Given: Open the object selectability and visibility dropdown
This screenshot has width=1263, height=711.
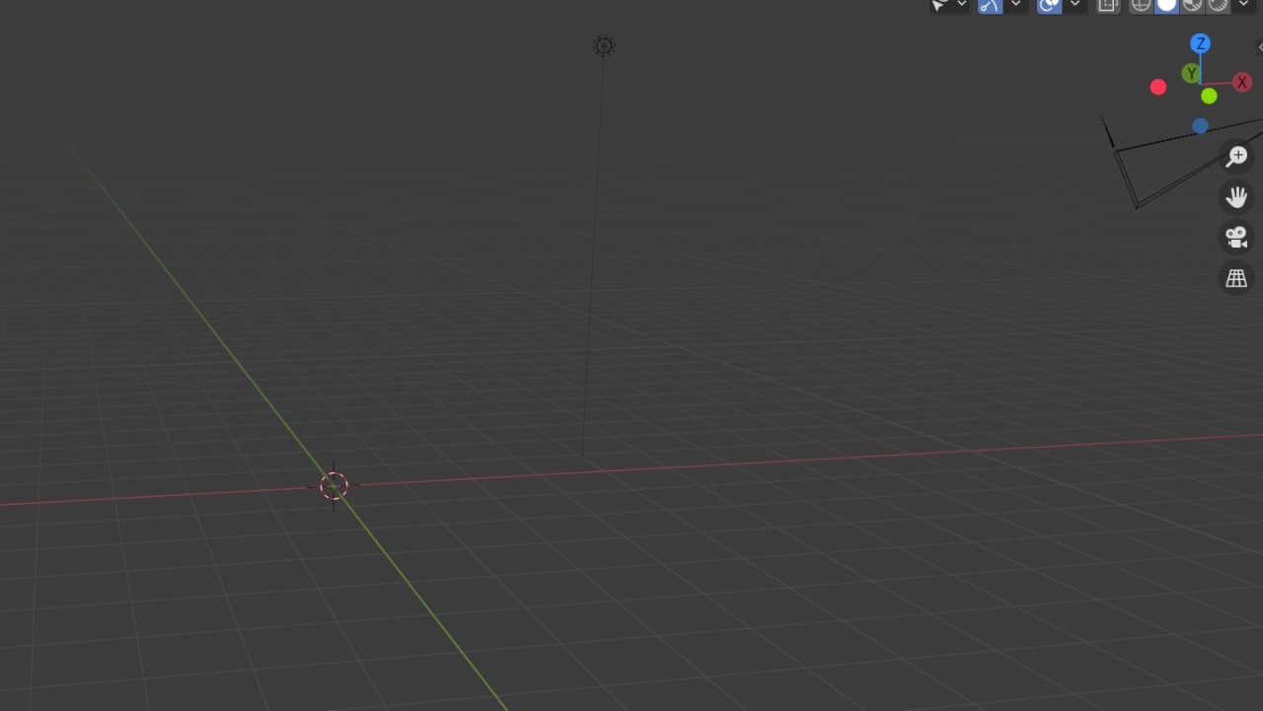Looking at the screenshot, I should coord(962,5).
